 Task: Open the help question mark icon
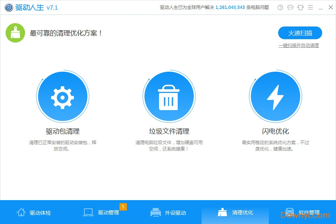(x=280, y=7)
